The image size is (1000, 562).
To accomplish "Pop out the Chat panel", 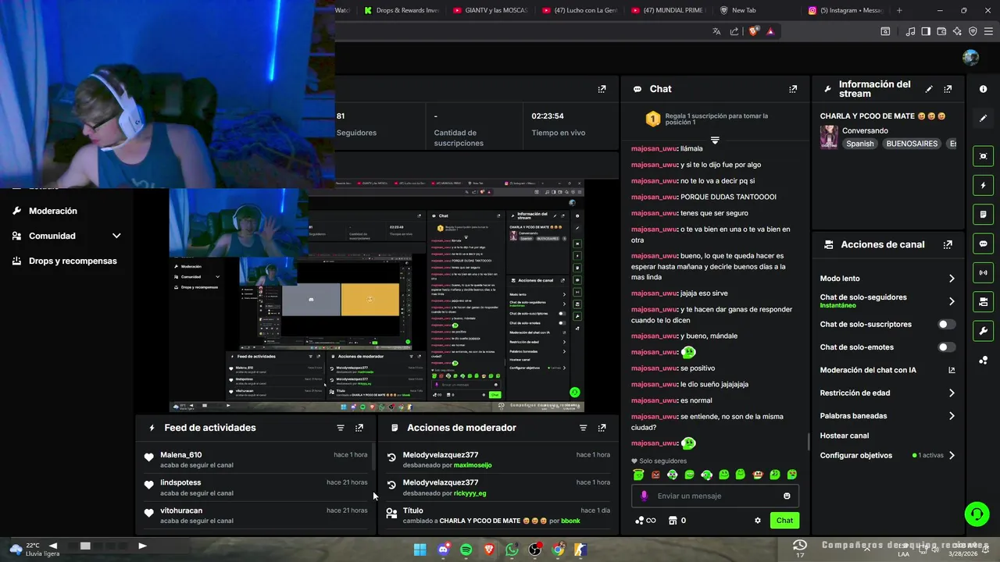I will [793, 89].
